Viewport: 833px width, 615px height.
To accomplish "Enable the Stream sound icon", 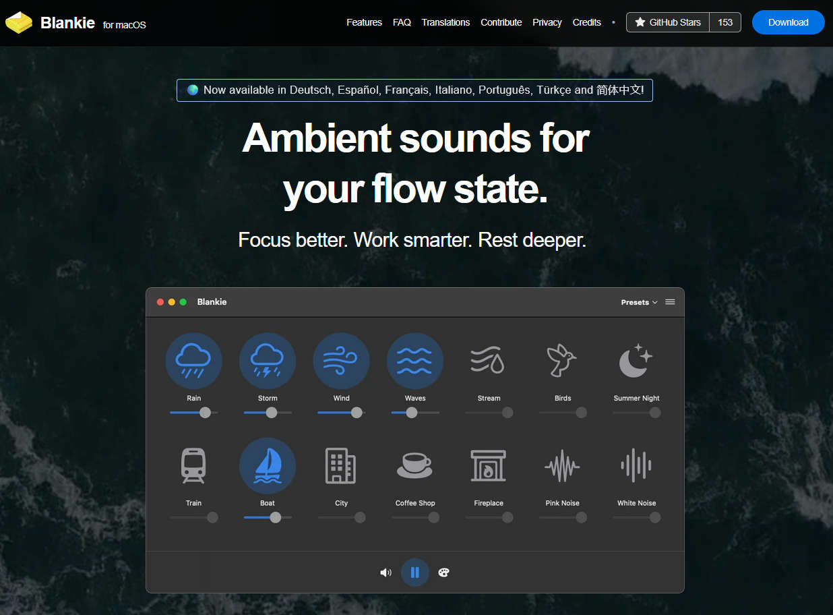I will pyautogui.click(x=489, y=361).
